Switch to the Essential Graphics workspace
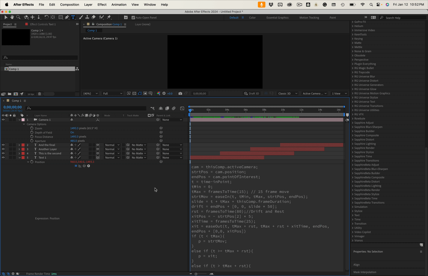 coord(277,18)
